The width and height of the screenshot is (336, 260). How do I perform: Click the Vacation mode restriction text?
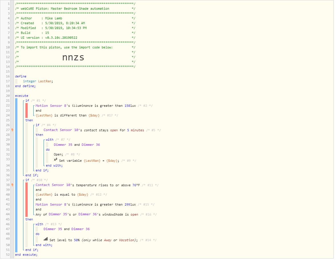tap(126, 240)
